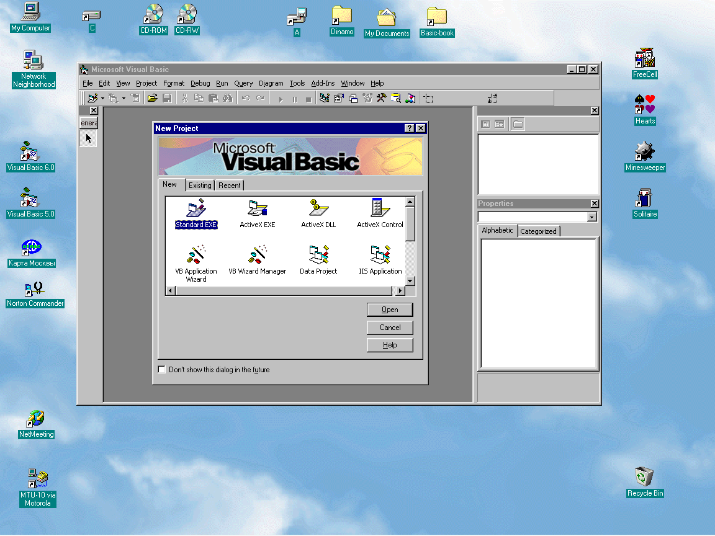Open the Diagram menu

coord(271,83)
